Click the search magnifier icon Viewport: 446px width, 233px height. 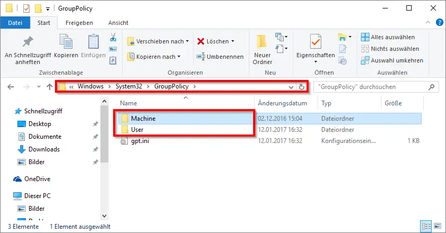pyautogui.click(x=432, y=87)
